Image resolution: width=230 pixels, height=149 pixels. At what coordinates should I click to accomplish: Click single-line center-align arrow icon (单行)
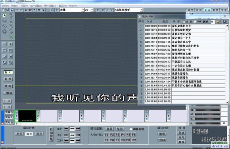coord(72,129)
